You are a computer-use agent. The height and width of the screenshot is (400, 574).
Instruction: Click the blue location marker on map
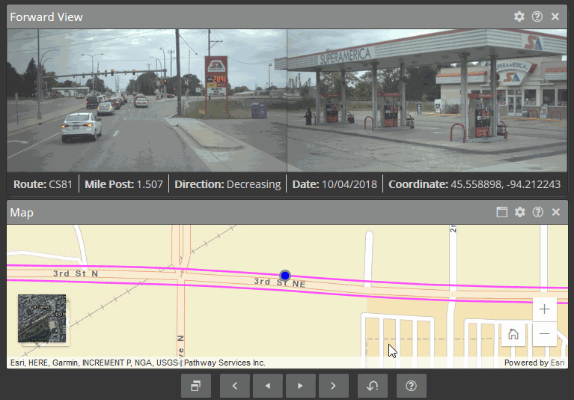(284, 276)
